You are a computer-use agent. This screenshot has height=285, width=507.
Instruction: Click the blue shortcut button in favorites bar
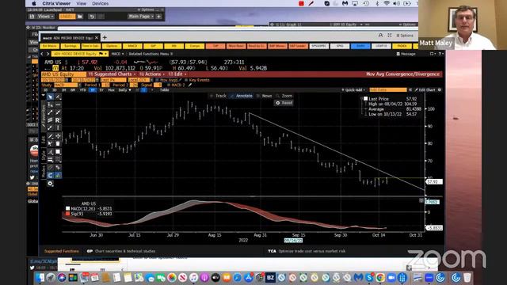360,46
